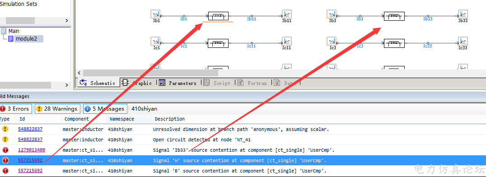Click the Main project icon

tap(4, 31)
